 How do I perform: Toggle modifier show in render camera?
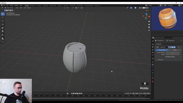(175, 47)
